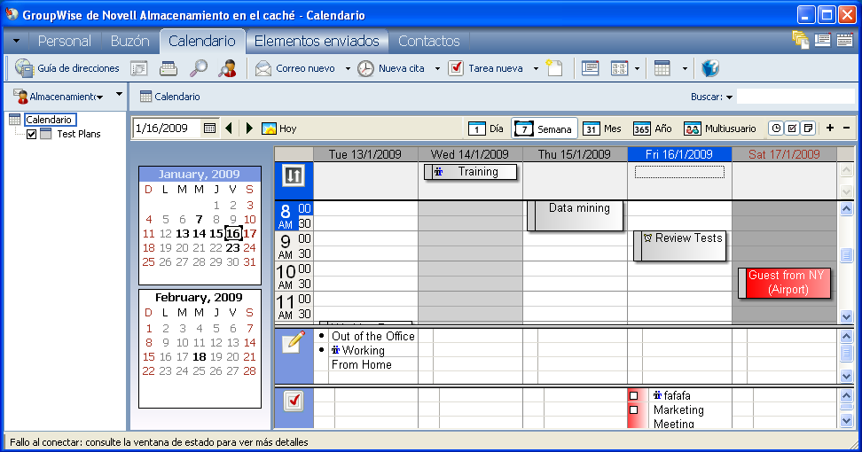
Task: Open the Contactos tab
Action: [429, 41]
